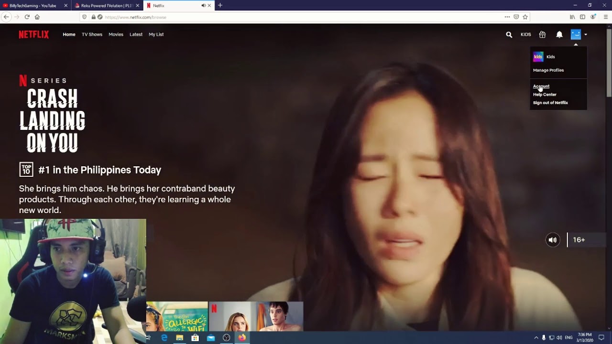Open the Firefox library

coord(572,17)
